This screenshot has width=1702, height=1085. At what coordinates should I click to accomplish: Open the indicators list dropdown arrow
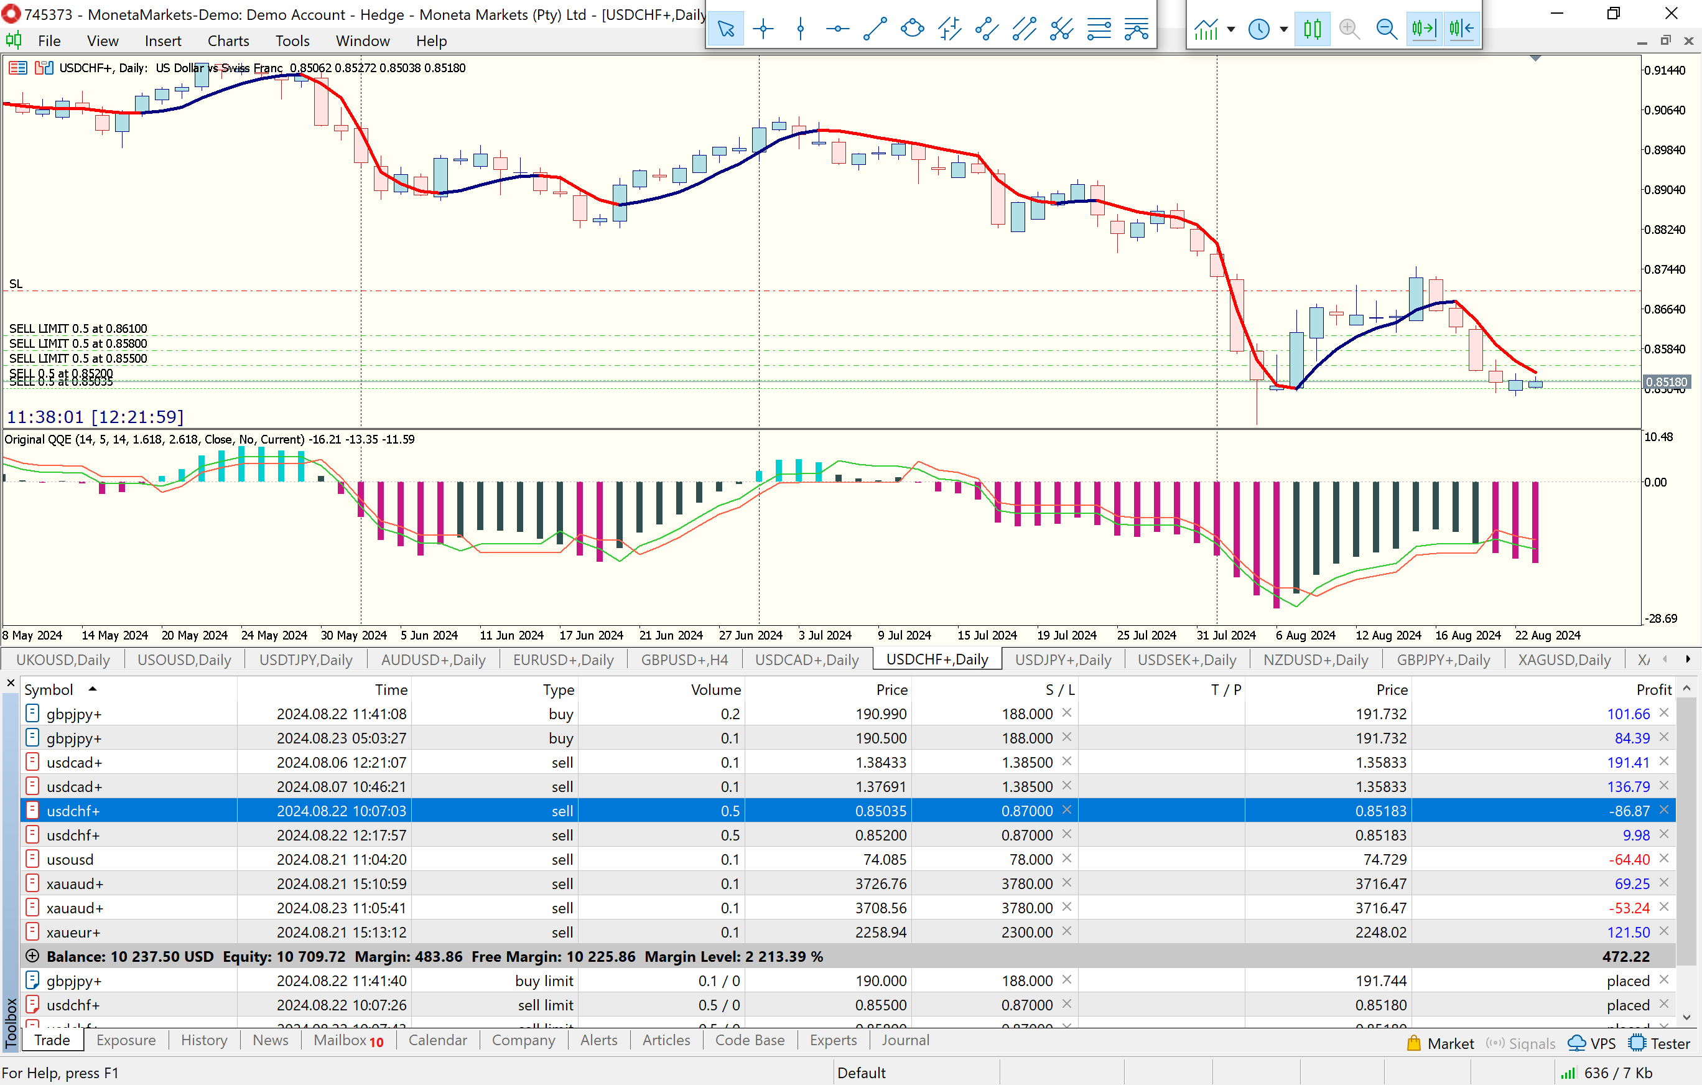pos(1231,29)
